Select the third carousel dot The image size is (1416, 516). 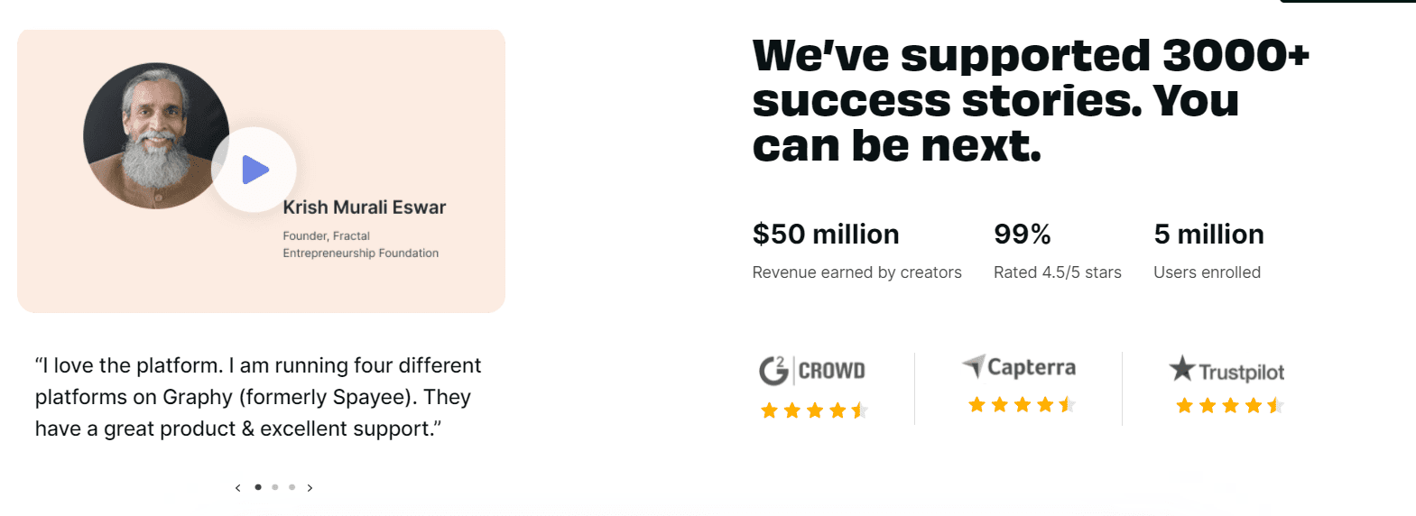(x=292, y=487)
